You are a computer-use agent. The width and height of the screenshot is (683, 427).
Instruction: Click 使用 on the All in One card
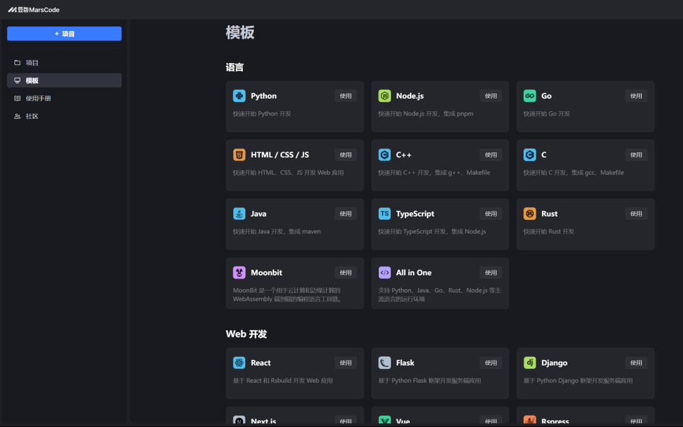point(491,272)
